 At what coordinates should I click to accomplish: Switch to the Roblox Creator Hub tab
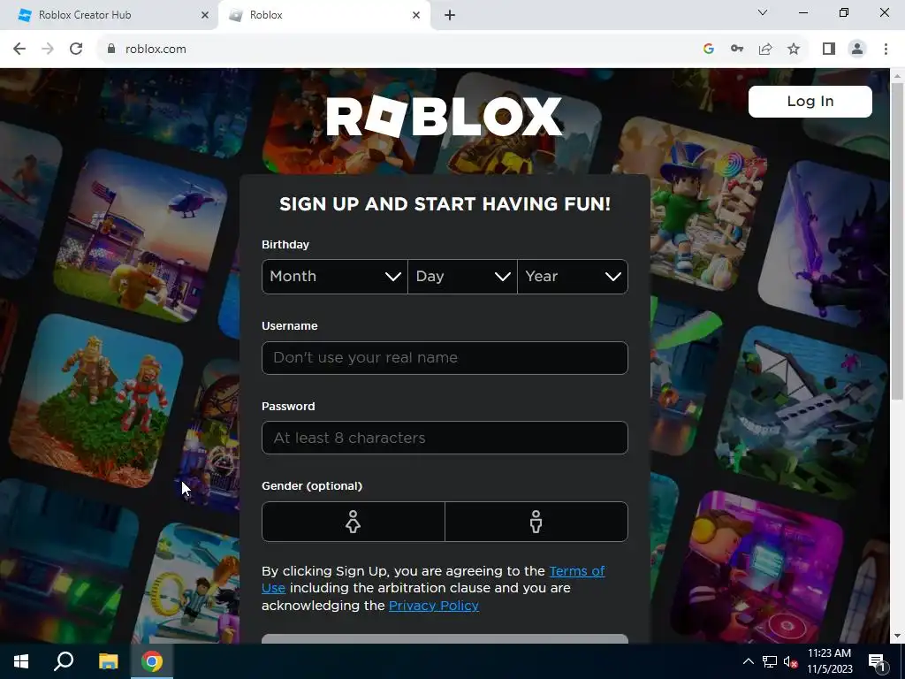(109, 16)
